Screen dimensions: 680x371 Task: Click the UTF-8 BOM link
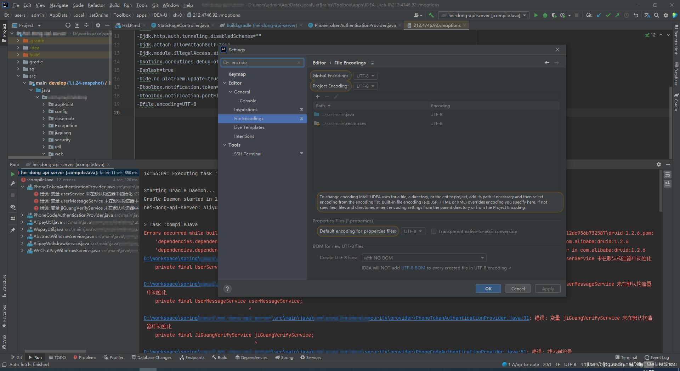(413, 268)
